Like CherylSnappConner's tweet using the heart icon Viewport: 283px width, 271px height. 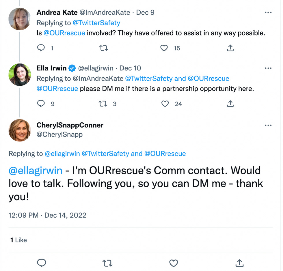(x=173, y=263)
